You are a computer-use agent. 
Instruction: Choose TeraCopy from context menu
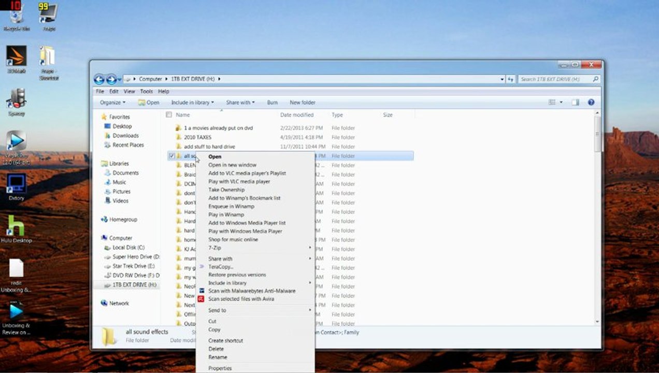221,267
